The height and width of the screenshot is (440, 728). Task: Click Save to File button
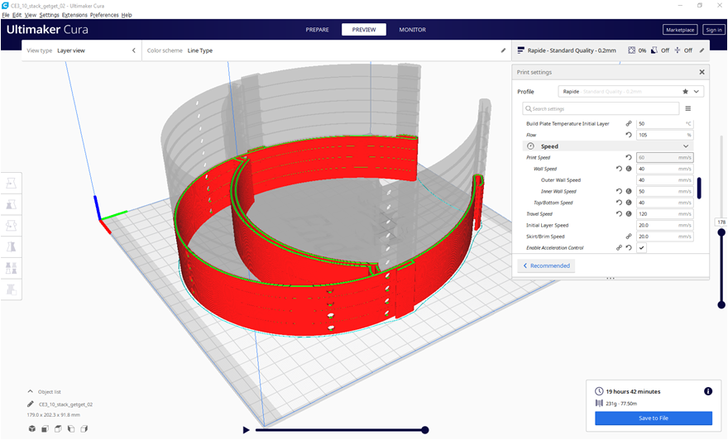tap(654, 418)
